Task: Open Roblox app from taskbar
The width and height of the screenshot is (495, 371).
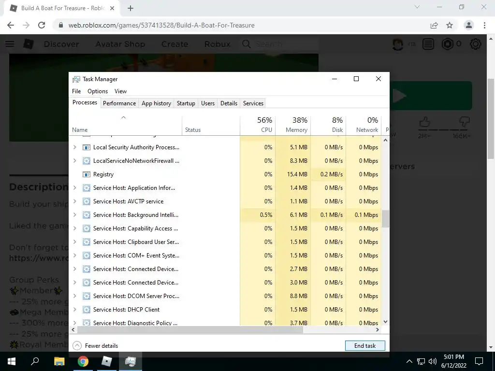Action: click(x=107, y=361)
